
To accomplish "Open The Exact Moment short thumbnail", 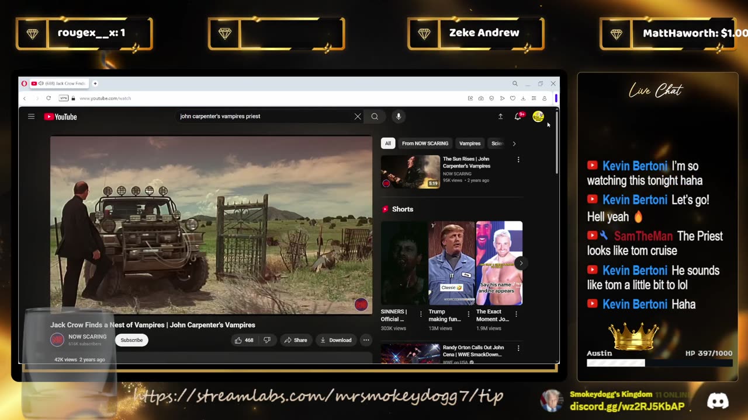I will [499, 263].
